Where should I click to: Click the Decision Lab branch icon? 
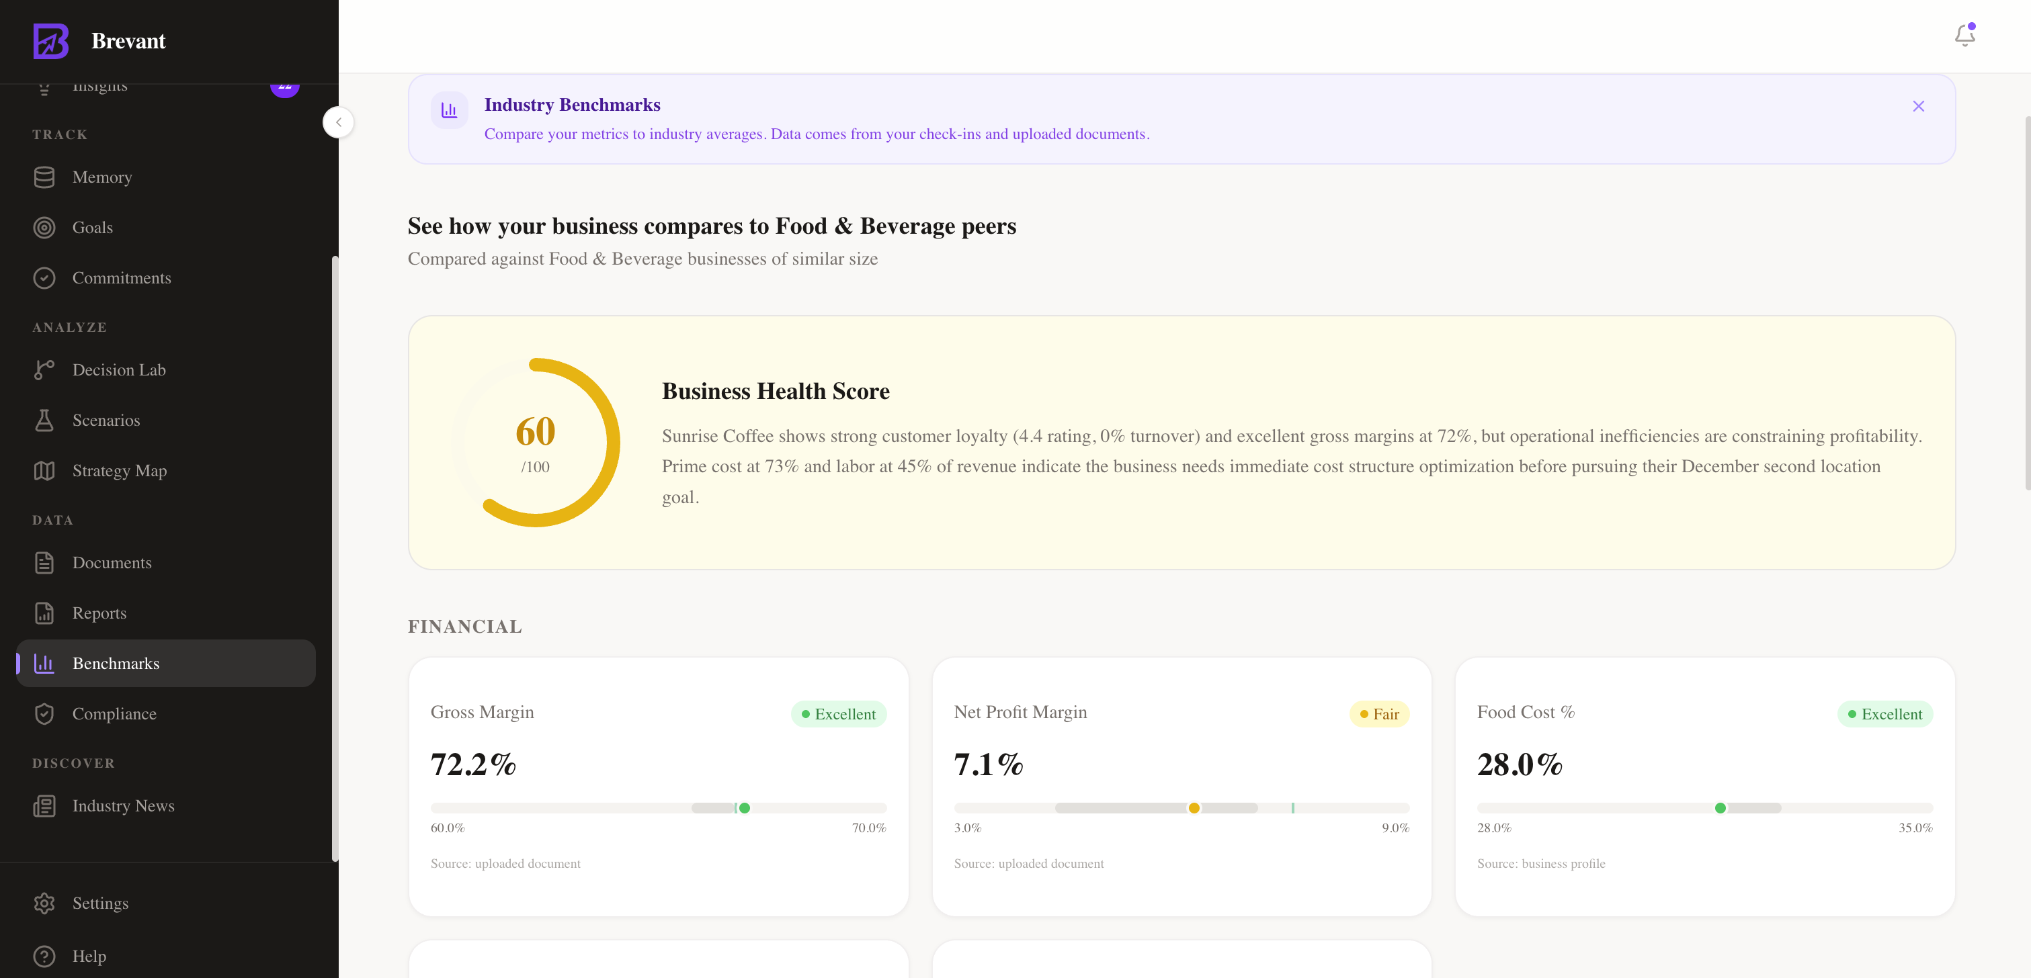[44, 369]
